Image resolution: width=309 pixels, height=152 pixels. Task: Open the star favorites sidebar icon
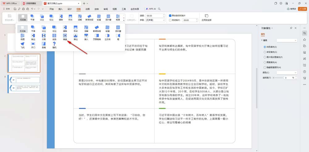click(x=304, y=39)
